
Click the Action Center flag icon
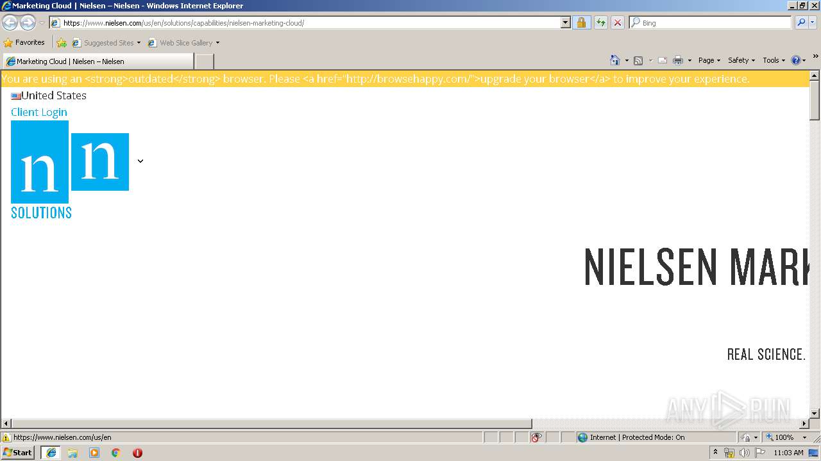pyautogui.click(x=760, y=453)
